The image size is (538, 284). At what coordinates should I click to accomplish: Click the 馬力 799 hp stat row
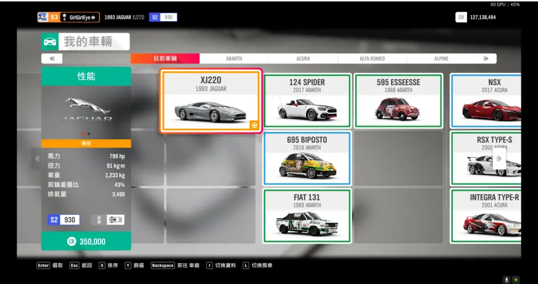point(86,156)
